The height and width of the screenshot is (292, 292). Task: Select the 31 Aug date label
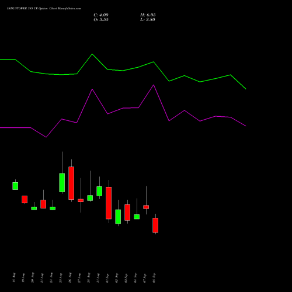click(98, 278)
